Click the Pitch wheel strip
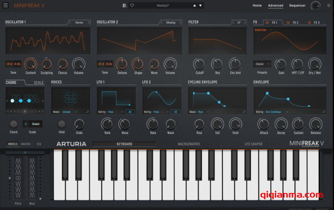Screen dimensions: 334x210 [x=18, y=178]
